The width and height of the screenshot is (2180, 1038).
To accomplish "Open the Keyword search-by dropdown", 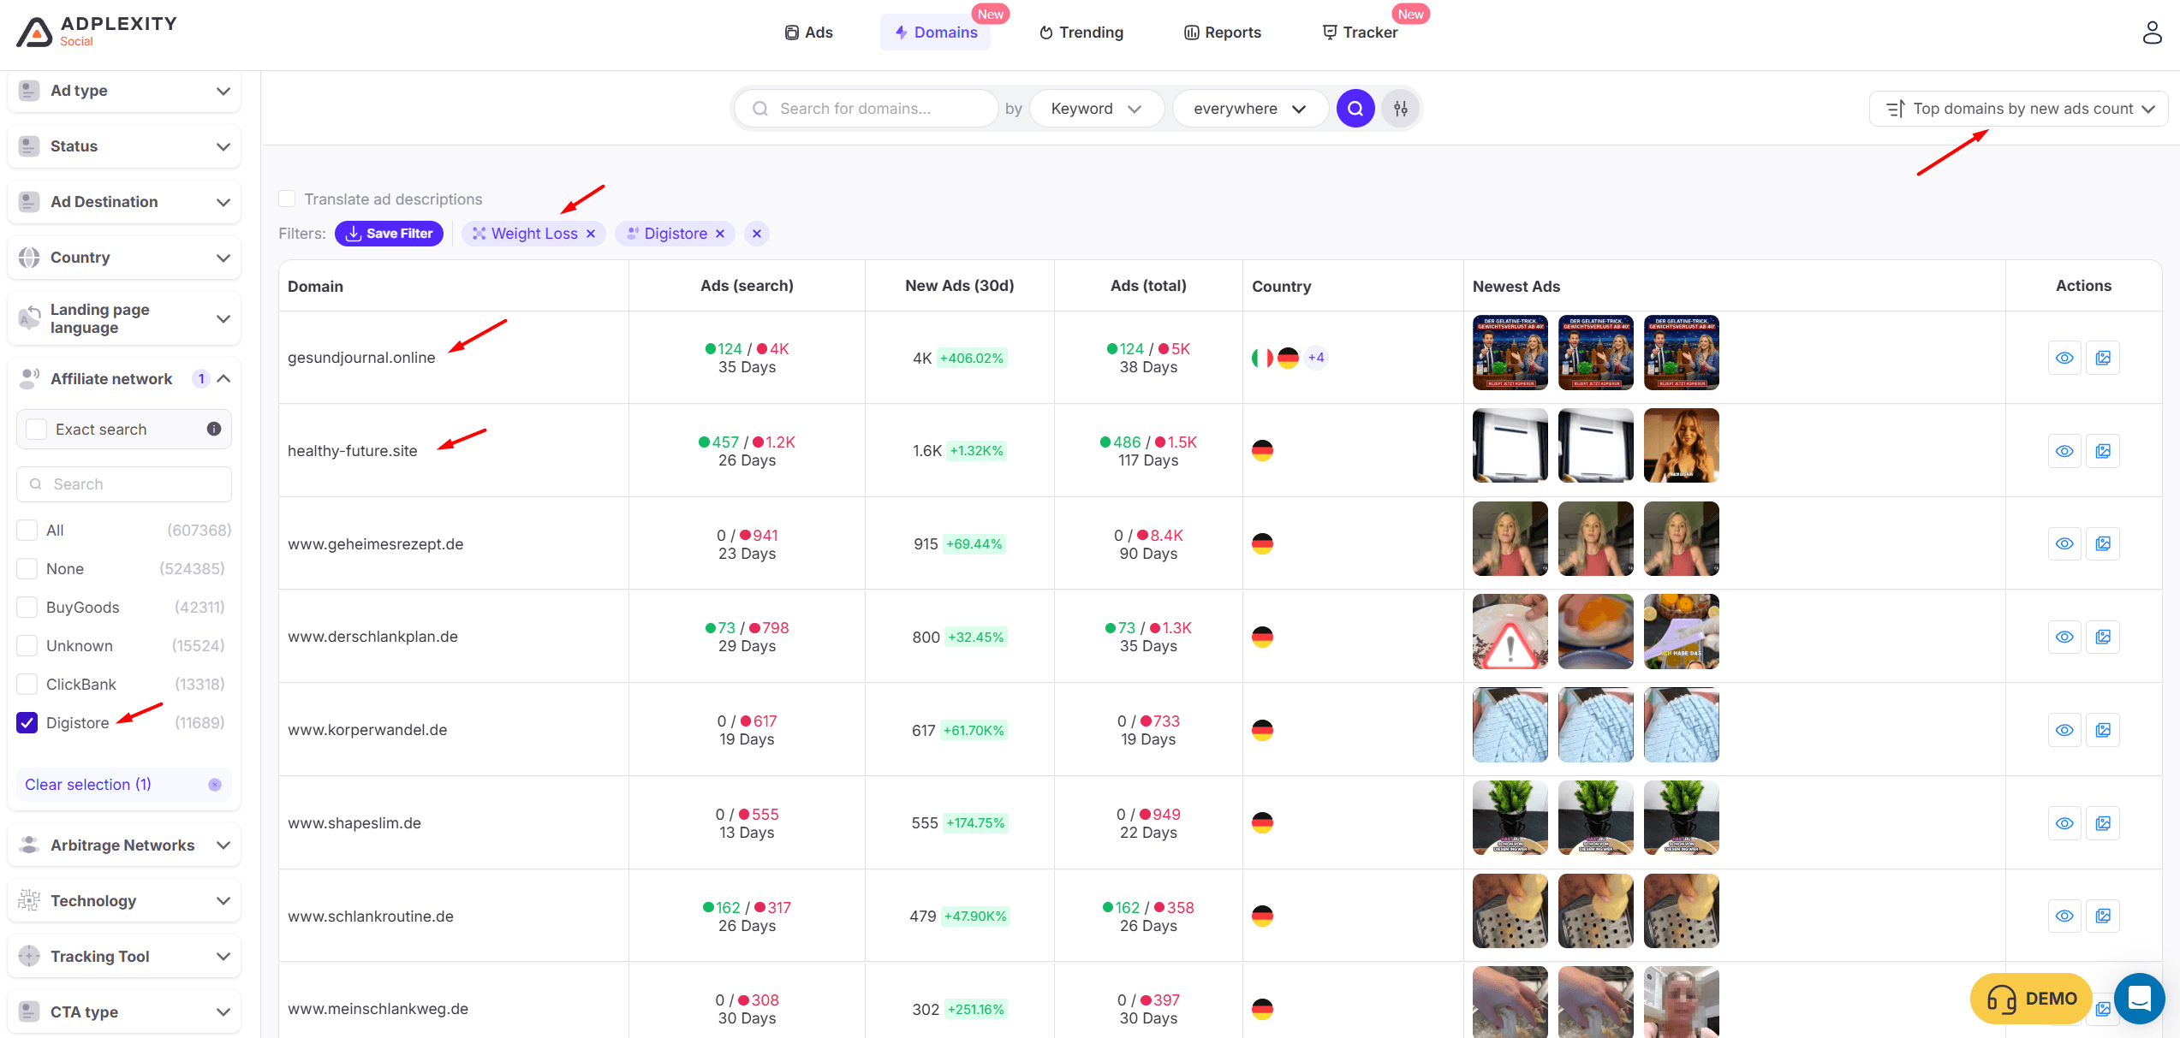I will pos(1096,109).
